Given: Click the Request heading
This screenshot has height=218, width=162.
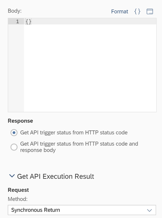Looking at the screenshot, I should point(18,190).
